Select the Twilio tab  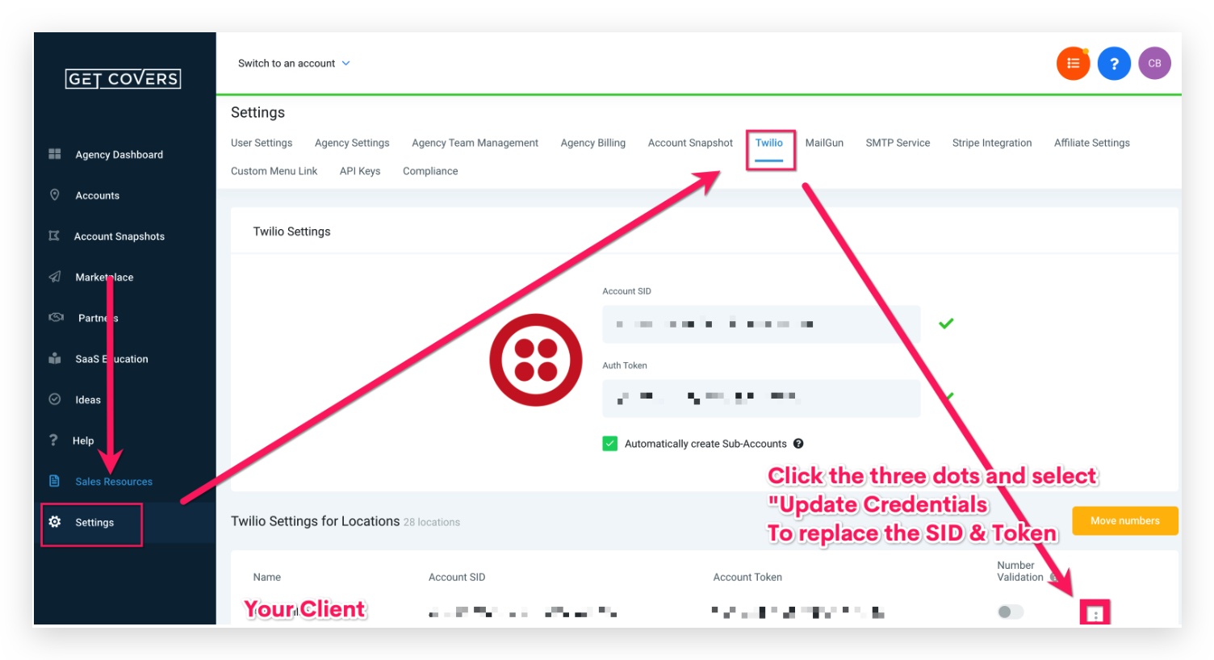769,143
